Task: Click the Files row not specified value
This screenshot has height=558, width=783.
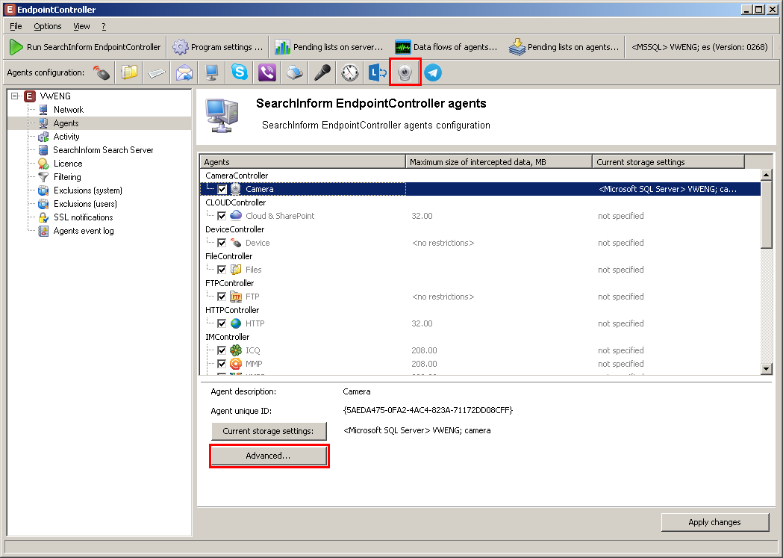Action: click(x=621, y=270)
